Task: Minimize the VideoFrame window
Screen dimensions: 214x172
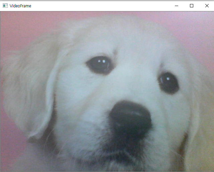Action: [x=176, y=6]
